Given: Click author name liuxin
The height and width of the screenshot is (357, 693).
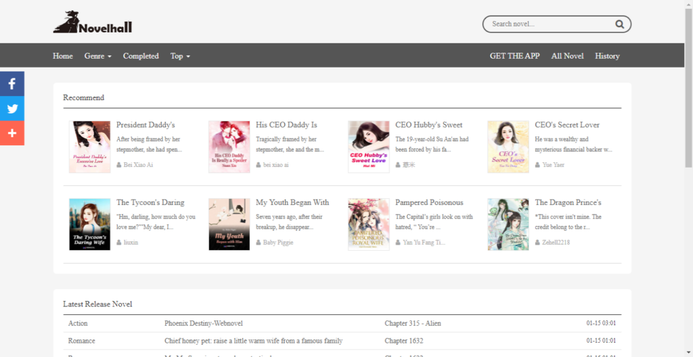Looking at the screenshot, I should point(131,243).
